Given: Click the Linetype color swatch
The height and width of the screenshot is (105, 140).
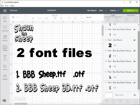Looking at the screenshot, I should pyautogui.click(x=33, y=18).
